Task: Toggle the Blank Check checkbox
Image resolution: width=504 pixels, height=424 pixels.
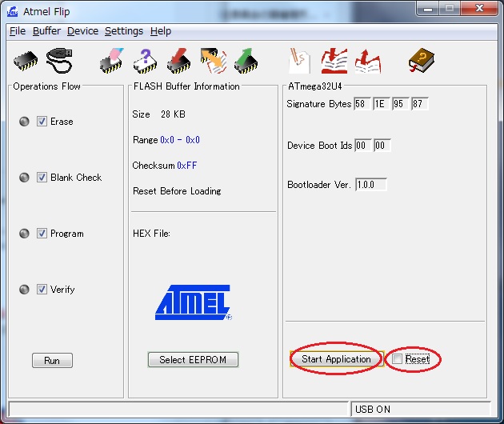Action: pos(42,178)
